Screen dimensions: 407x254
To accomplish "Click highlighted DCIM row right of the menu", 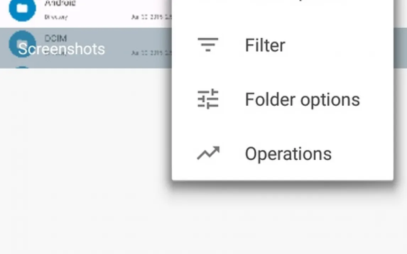I will coord(400,48).
